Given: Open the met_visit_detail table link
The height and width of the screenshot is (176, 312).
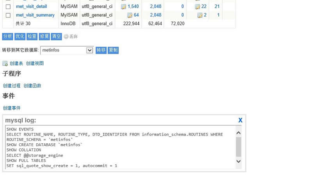Looking at the screenshot, I should 31,7.
